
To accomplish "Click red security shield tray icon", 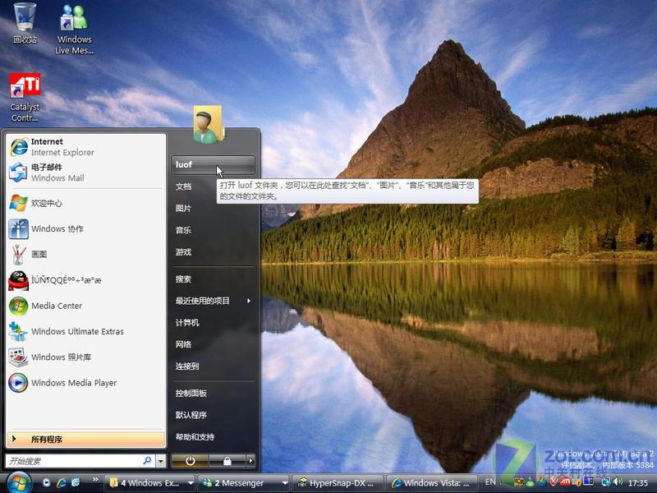I will (x=553, y=482).
